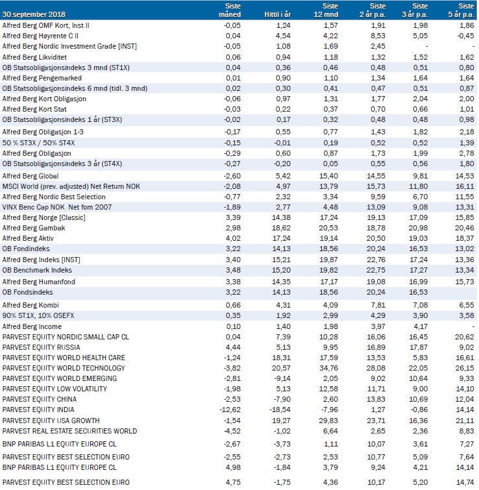Click 'PARVEST EQUITY RUSSIA' fund name
This screenshot has height=490, width=479.
tap(41, 347)
